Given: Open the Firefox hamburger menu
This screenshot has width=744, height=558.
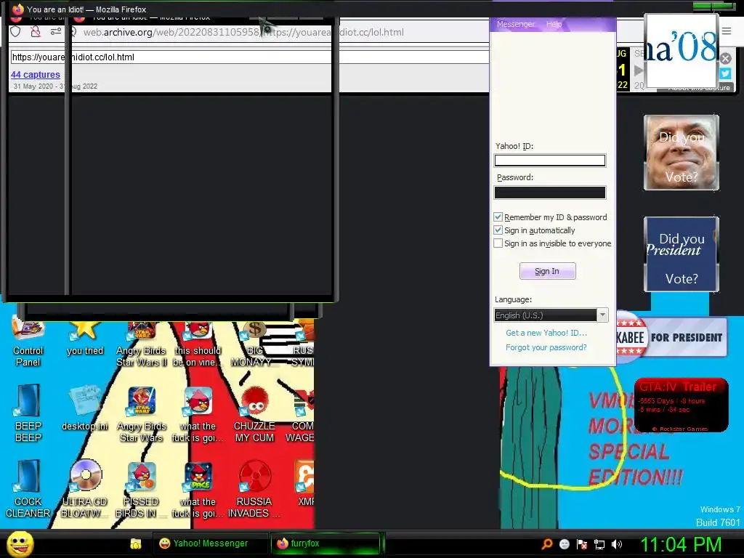Looking at the screenshot, I should pos(727,31).
